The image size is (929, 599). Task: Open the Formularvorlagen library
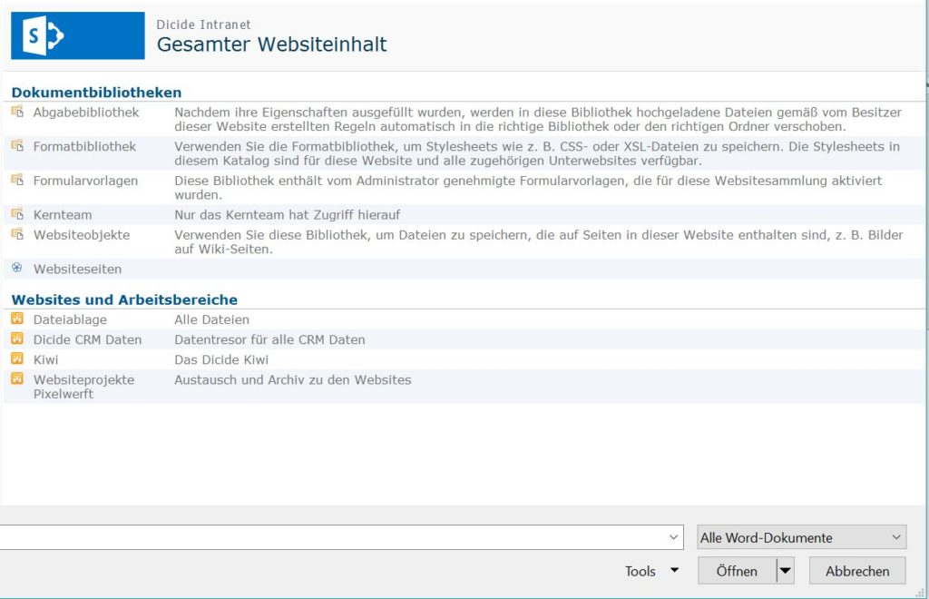[85, 181]
